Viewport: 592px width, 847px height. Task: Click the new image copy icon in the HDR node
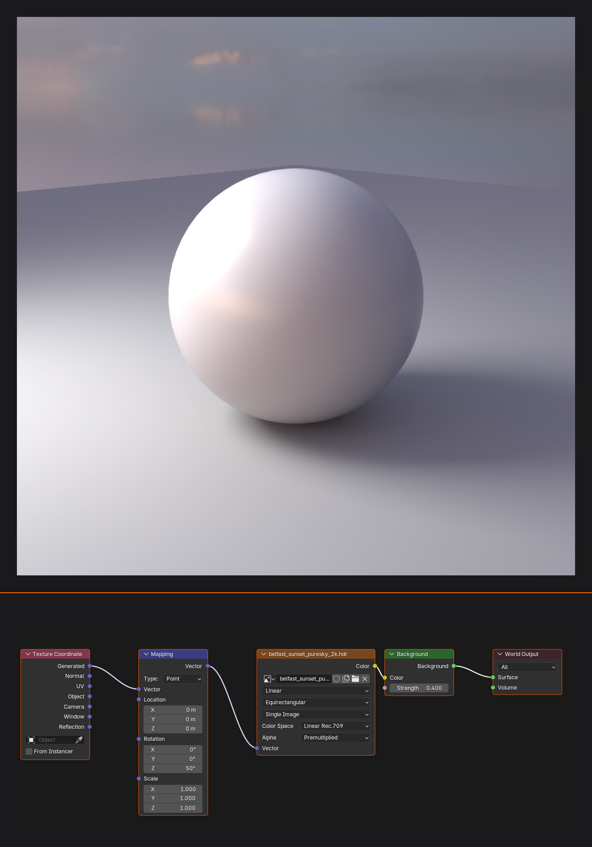[346, 679]
